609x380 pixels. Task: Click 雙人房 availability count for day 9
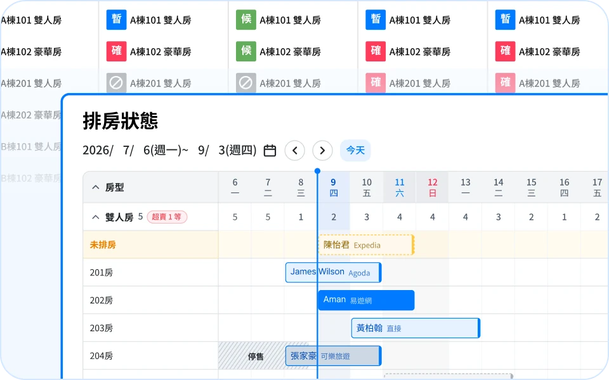point(334,217)
